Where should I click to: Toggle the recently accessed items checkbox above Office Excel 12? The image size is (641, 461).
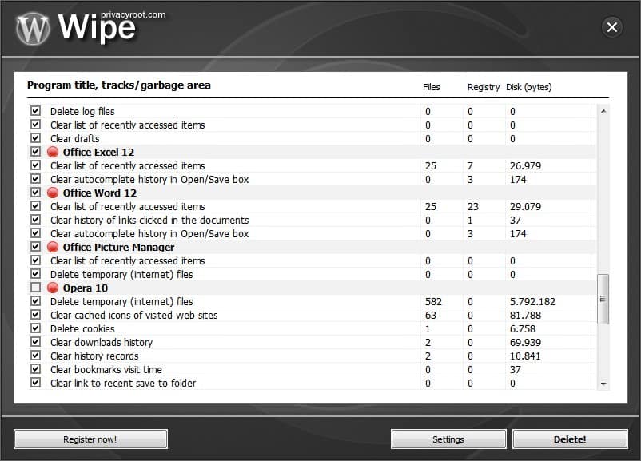pos(35,125)
